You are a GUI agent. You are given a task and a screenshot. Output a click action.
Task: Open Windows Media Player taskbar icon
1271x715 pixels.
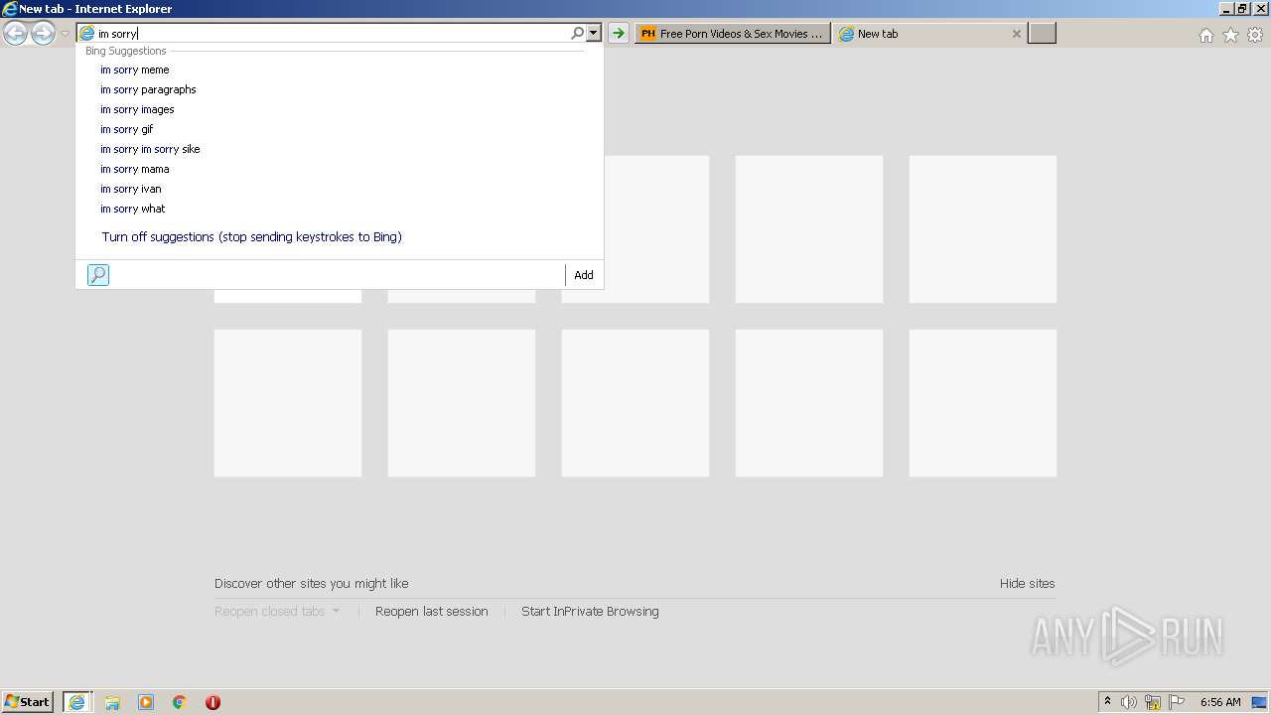146,702
